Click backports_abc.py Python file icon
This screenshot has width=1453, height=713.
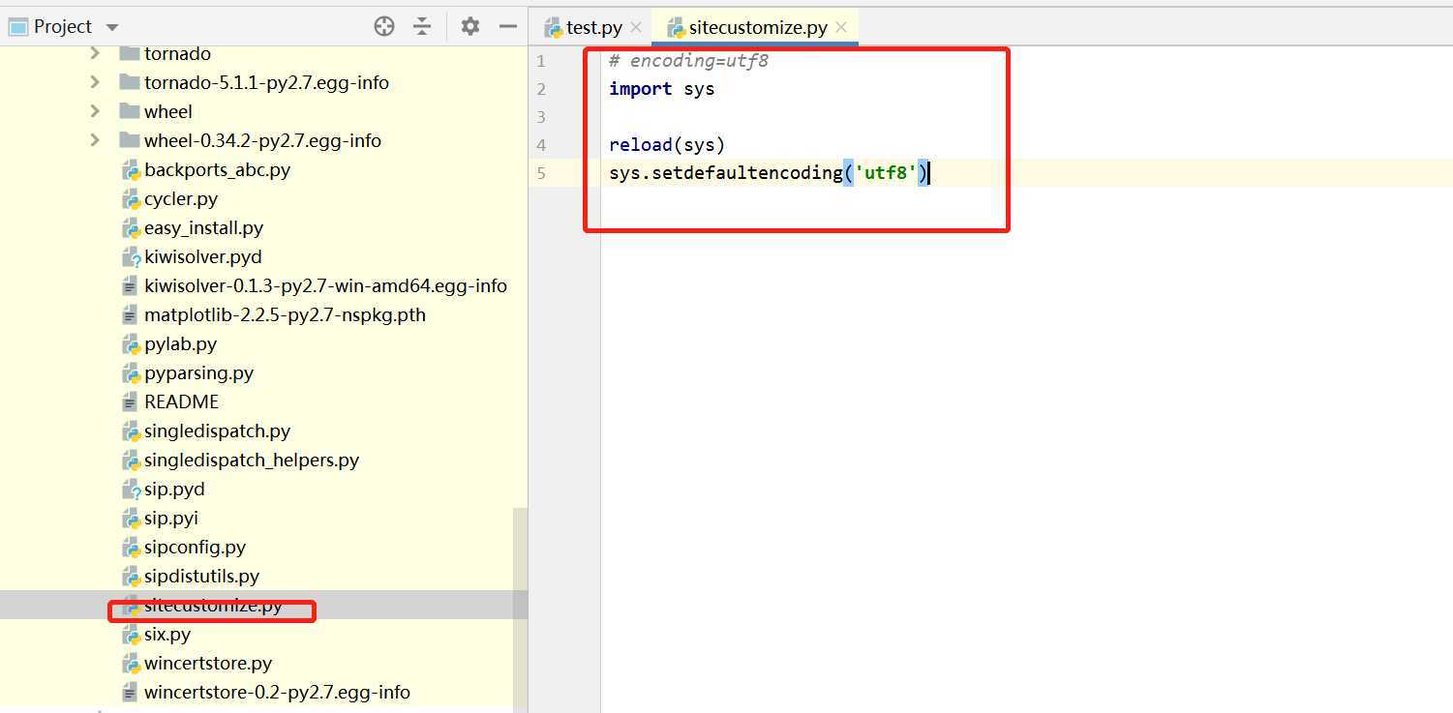(131, 170)
